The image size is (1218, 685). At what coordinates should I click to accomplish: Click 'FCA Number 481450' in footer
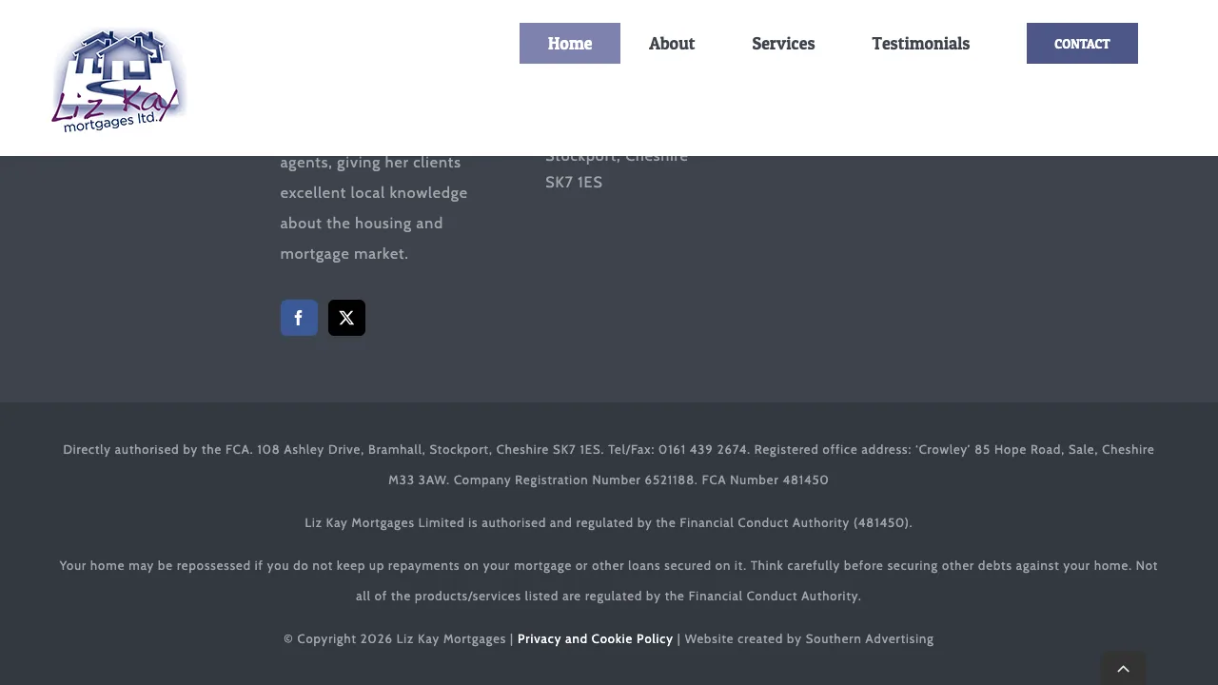coord(764,480)
